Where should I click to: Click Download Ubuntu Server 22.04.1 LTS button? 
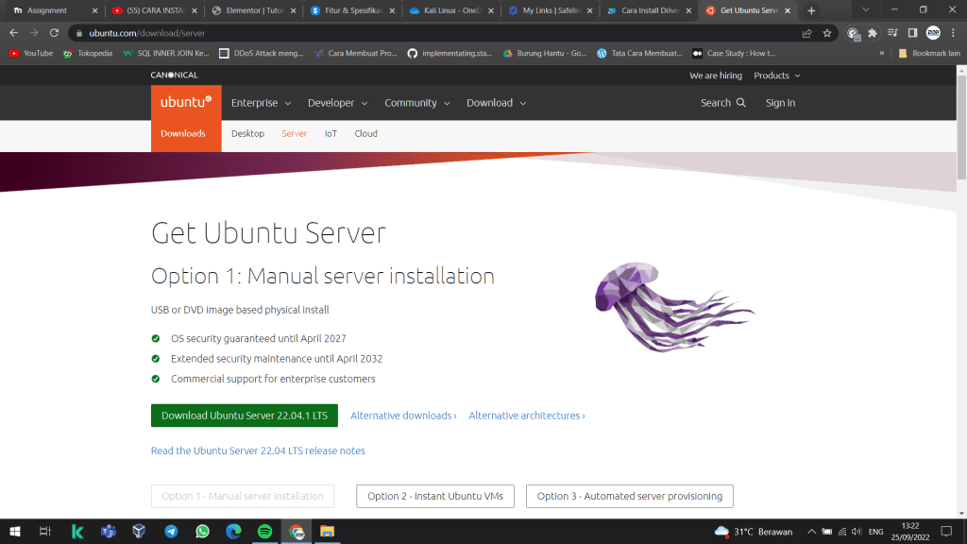pyautogui.click(x=244, y=416)
